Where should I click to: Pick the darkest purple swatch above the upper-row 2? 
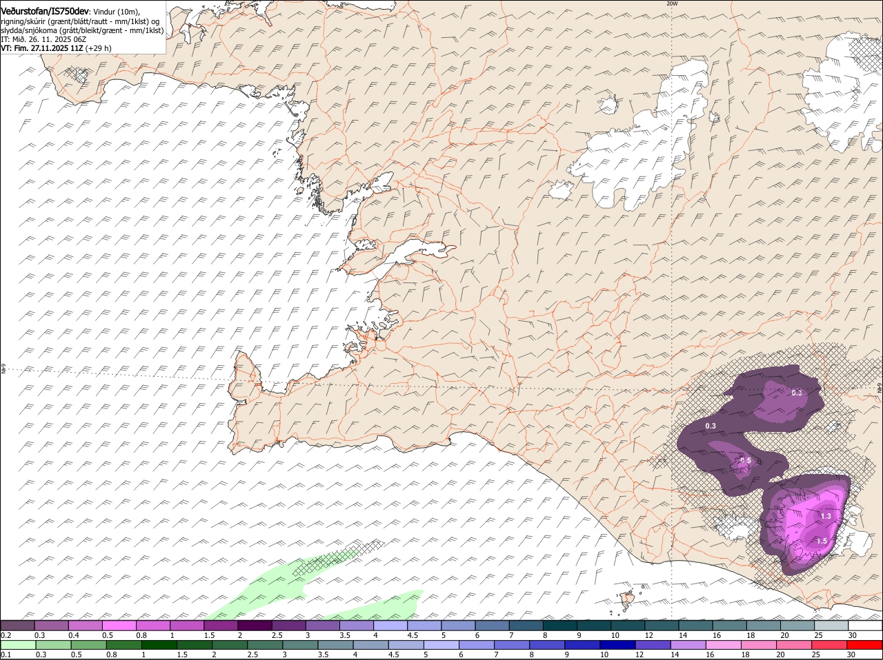pos(255,625)
